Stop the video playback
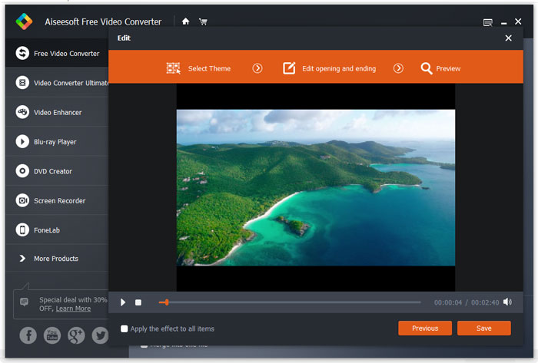538x363 pixels. [138, 302]
